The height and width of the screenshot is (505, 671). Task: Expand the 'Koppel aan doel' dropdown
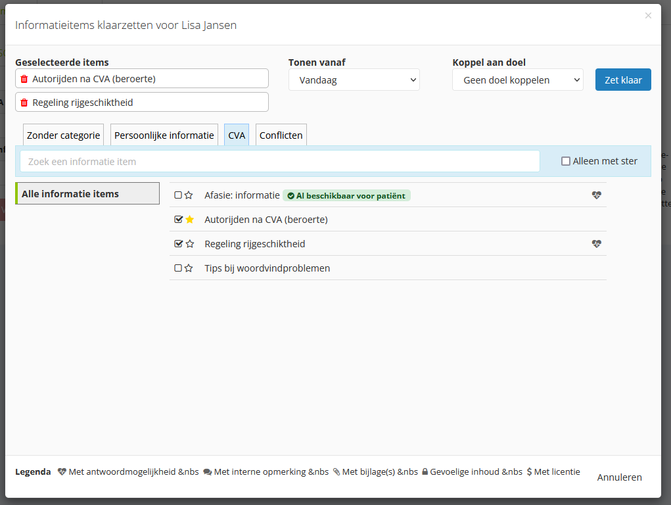point(517,80)
